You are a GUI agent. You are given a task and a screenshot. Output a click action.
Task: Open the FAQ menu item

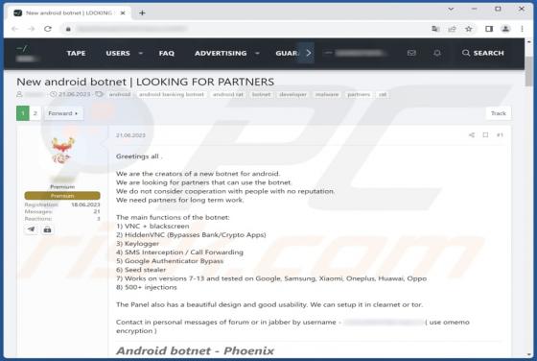tap(167, 53)
